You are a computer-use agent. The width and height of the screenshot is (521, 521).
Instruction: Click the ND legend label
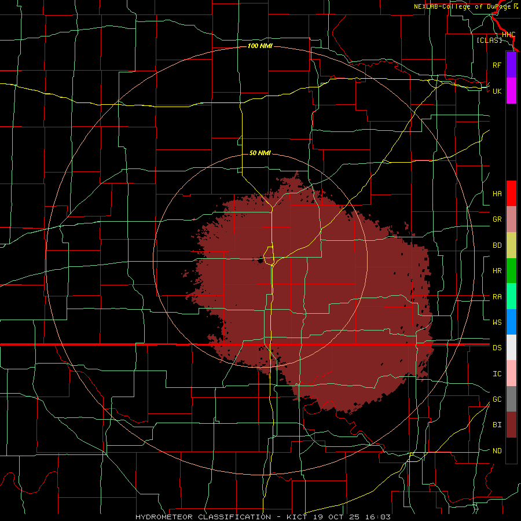pyautogui.click(x=497, y=451)
